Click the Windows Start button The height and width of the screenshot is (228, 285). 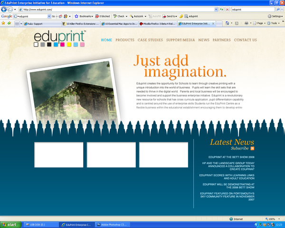click(x=10, y=225)
